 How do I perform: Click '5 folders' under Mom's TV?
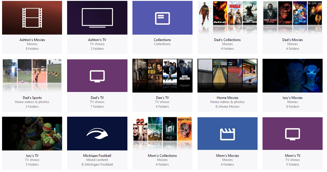pyautogui.click(x=292, y=164)
